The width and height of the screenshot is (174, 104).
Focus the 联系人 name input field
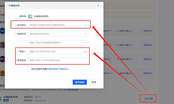click(x=58, y=51)
